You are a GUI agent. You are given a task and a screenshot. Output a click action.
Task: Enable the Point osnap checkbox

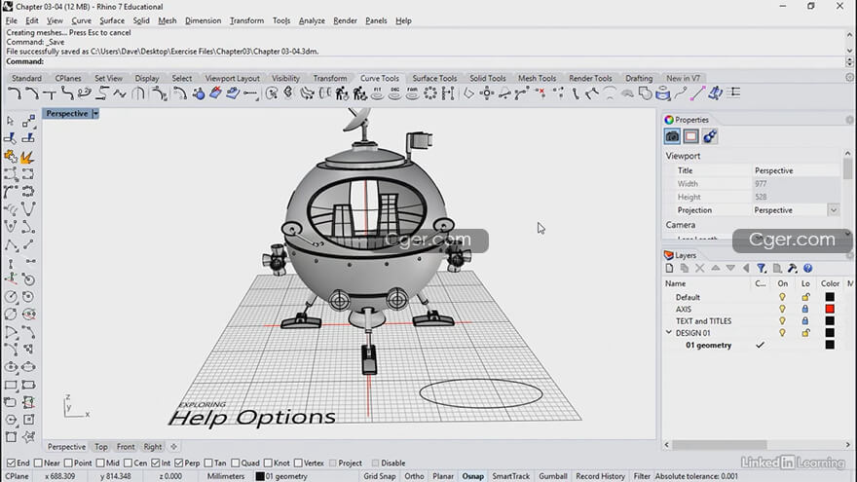click(x=68, y=463)
